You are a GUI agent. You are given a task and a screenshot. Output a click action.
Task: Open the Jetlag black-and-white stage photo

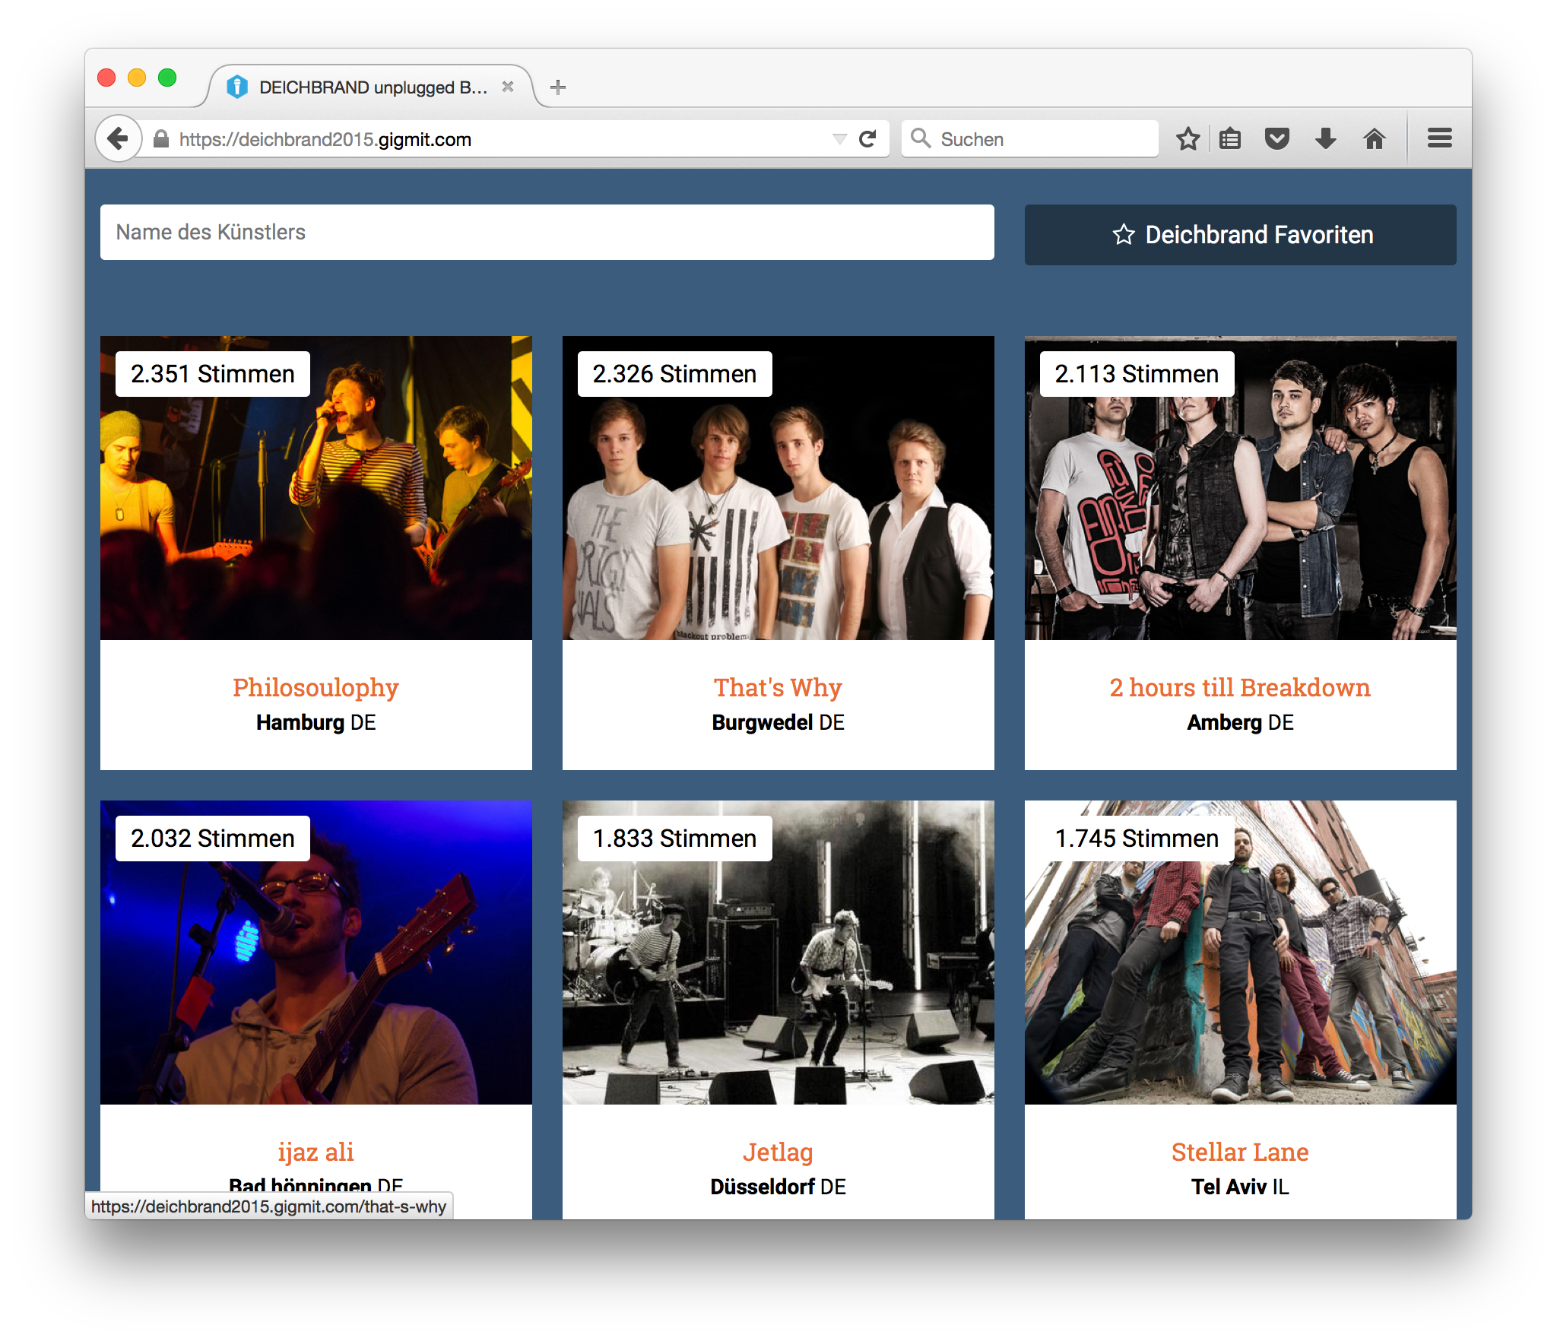[x=778, y=953]
